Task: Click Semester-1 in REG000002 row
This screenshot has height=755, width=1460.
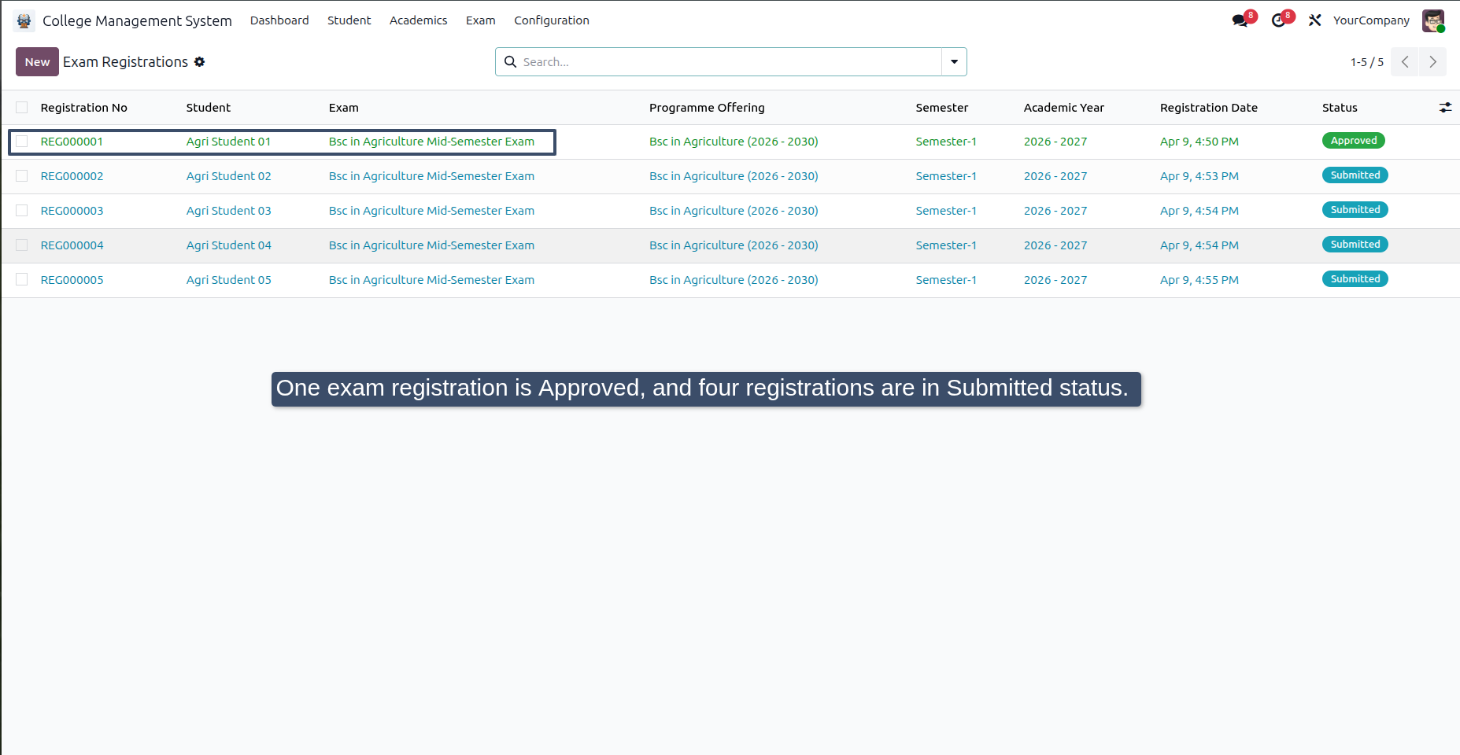Action: (x=945, y=176)
